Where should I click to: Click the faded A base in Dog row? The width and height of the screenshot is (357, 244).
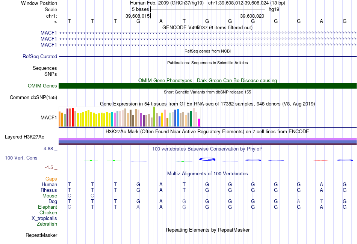click(298, 202)
